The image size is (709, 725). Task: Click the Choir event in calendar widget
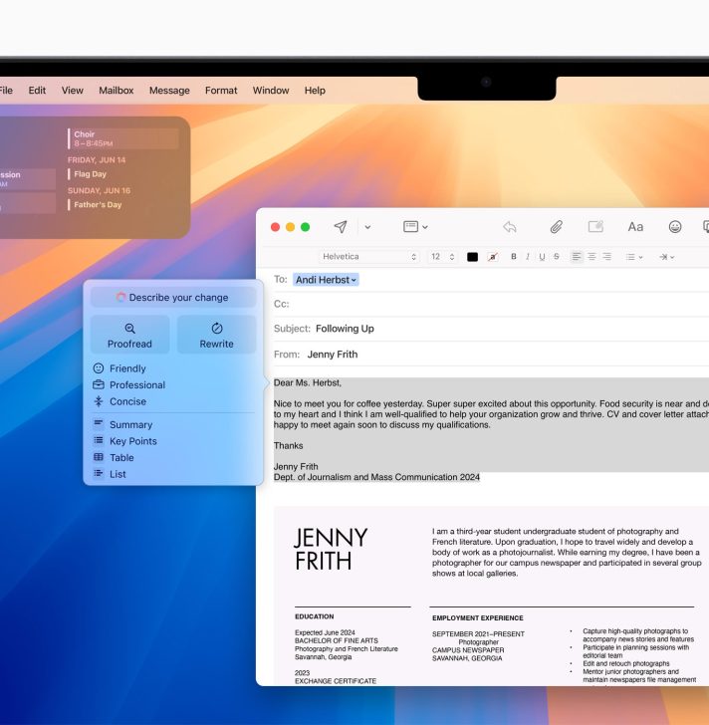122,138
